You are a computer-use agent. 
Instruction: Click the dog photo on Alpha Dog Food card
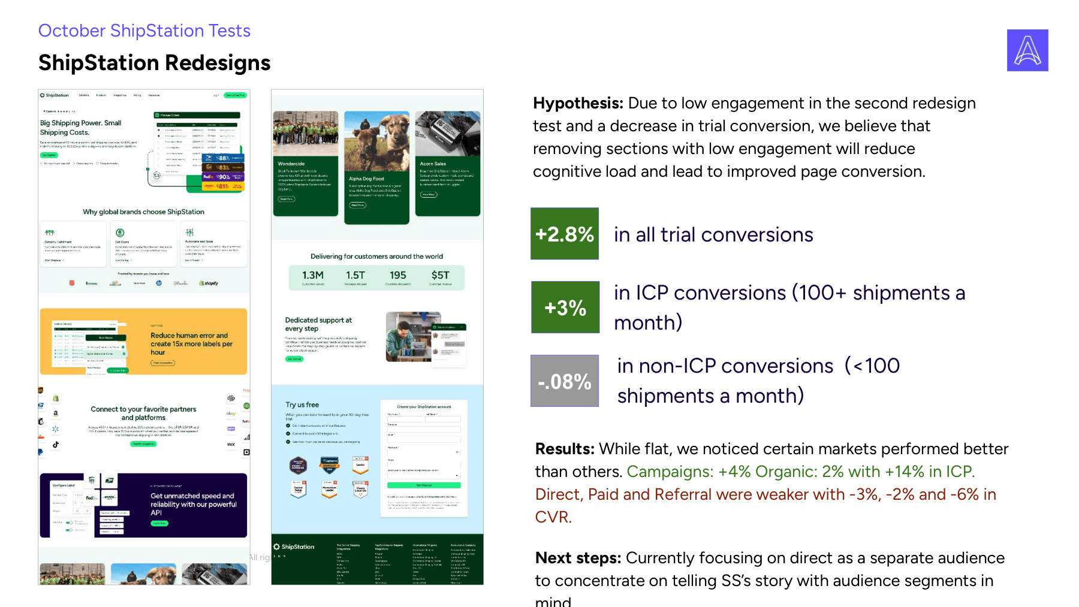click(x=376, y=141)
